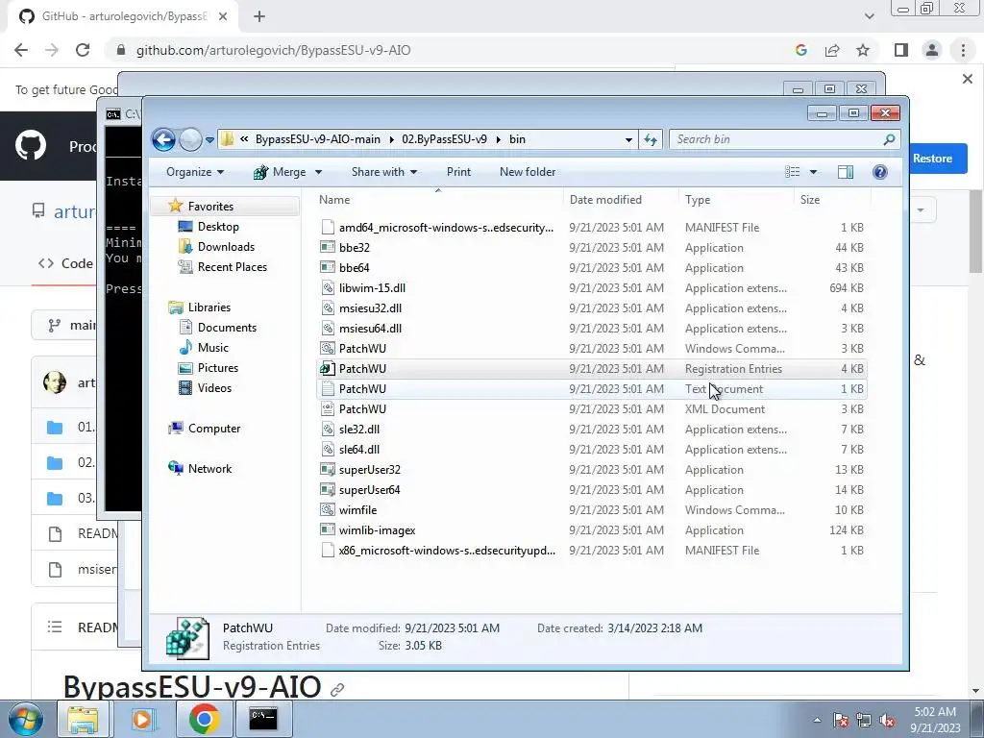This screenshot has height=738, width=984.
Task: Open the previous locations dropdown in address bar
Action: click(x=628, y=139)
